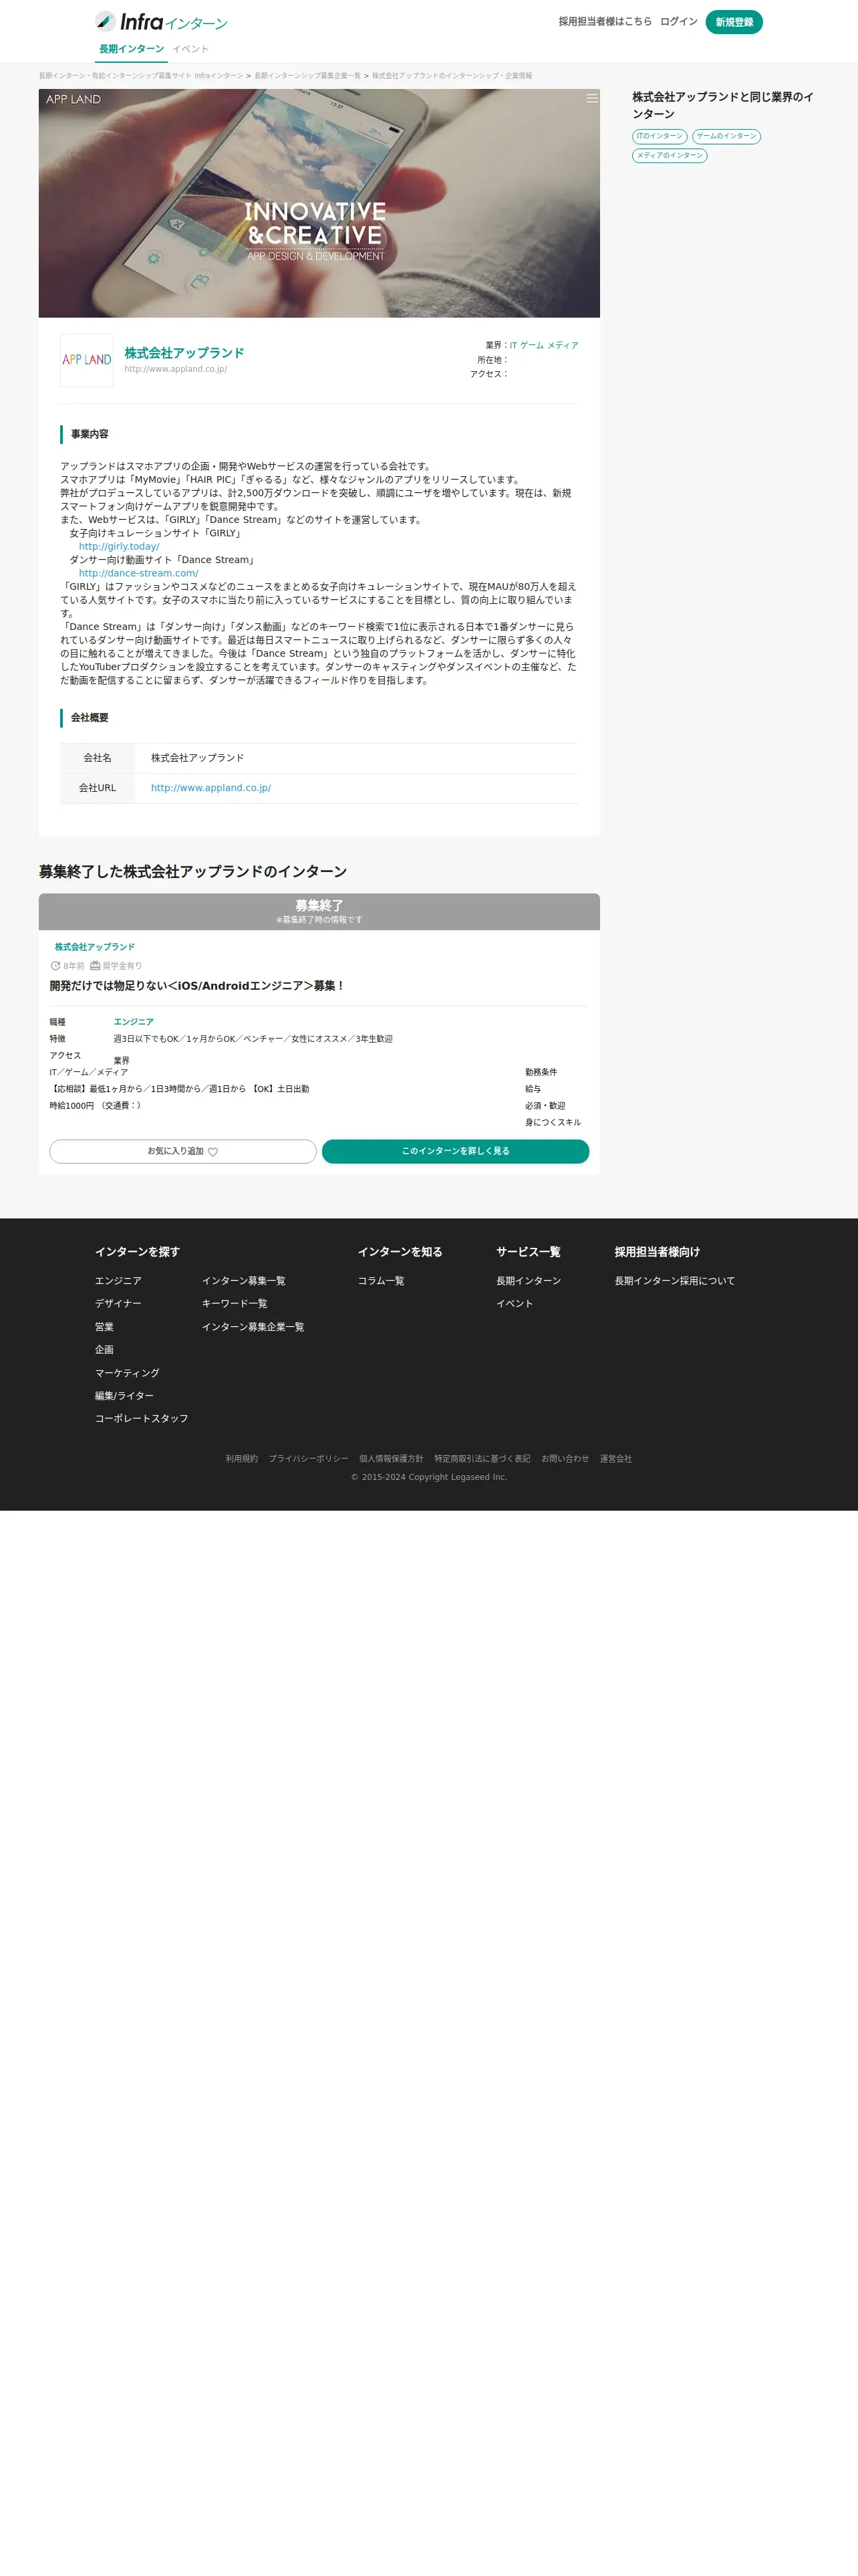Click the 8年前 updated time label
Screen dimensions: 858x2576
(68, 966)
